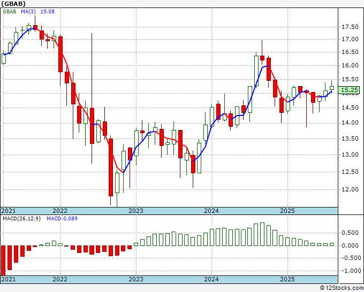Screen dimensions: 364x292
Task: Click 2025 on the MACD time axis
Action: (x=287, y=279)
